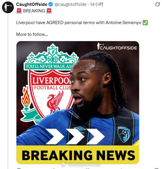Click the siren emoji after BREAKING
Screen dimensions: 162x169
(49, 11)
